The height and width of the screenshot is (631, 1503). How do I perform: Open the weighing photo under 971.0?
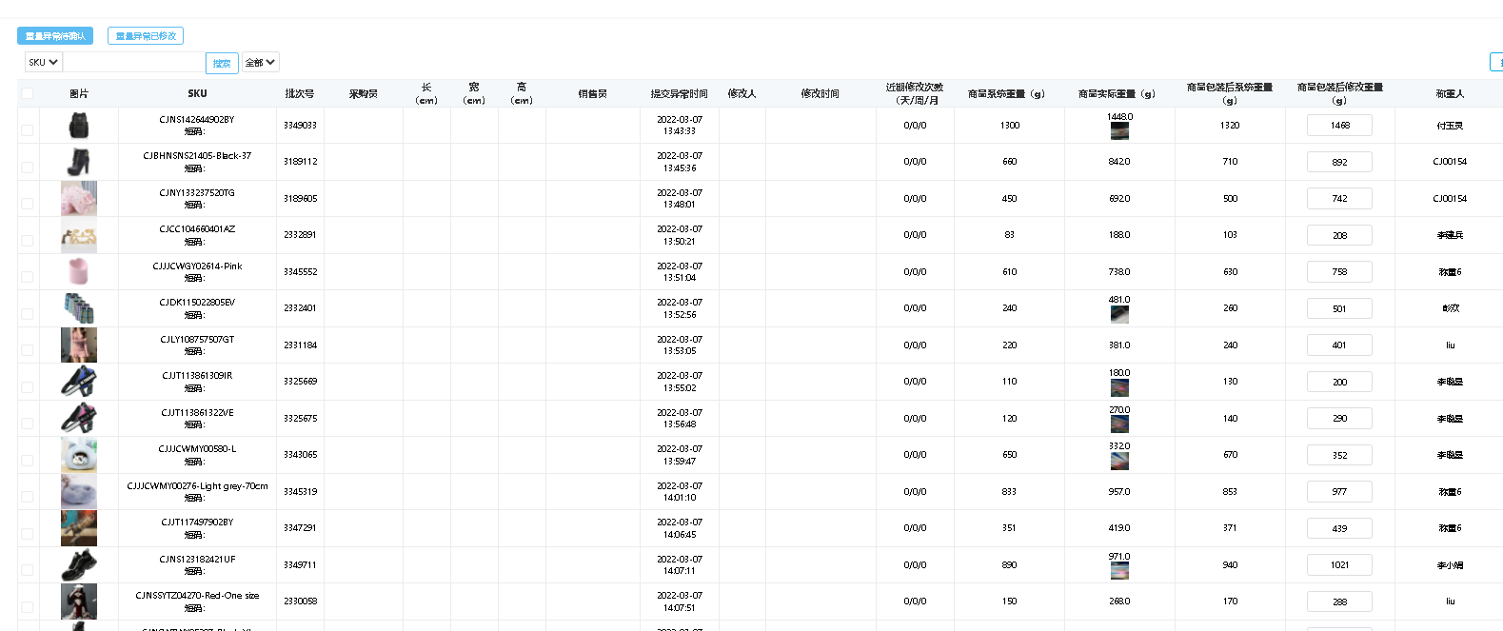(1119, 571)
